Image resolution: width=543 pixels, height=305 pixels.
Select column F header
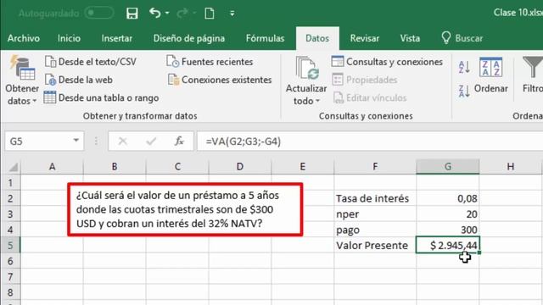[375, 167]
